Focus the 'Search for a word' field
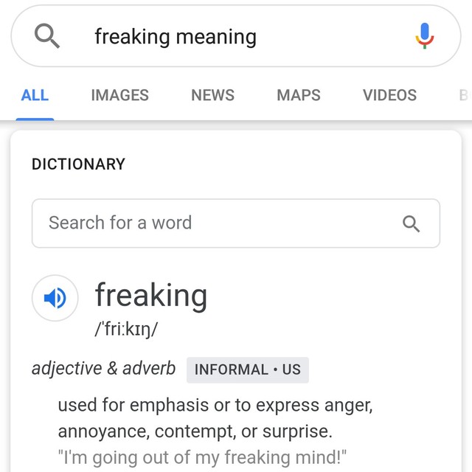Viewport: 472px width, 472px height. 214,223
